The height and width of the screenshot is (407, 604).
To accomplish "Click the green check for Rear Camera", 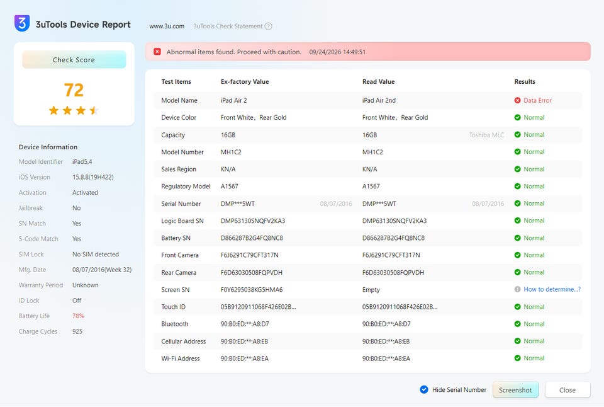I will (x=517, y=272).
